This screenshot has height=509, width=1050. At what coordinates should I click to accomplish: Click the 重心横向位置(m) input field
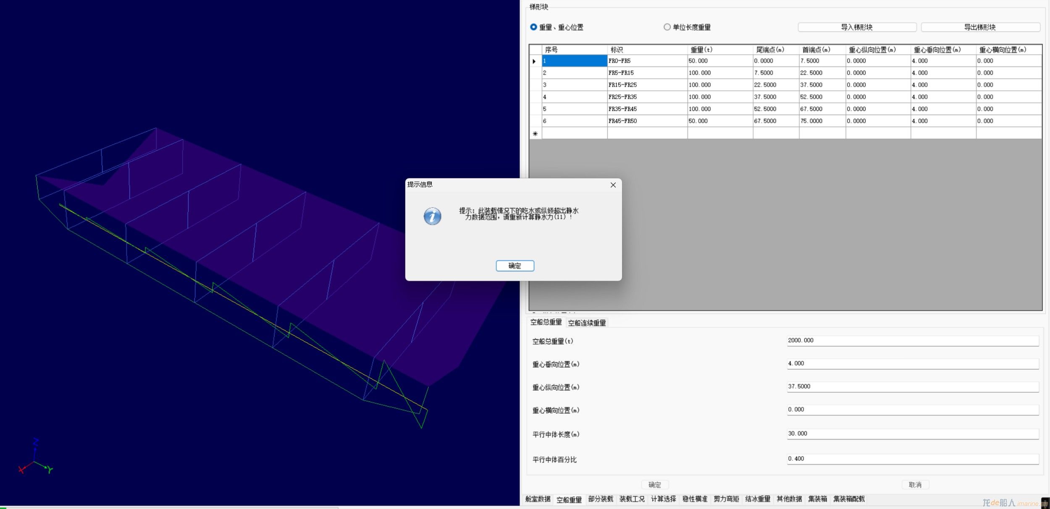tap(913, 410)
